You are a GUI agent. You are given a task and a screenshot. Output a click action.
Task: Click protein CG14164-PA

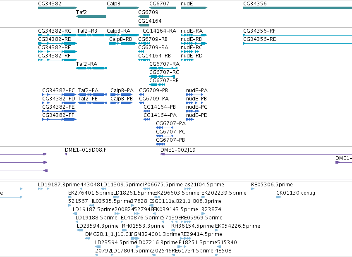tap(147, 119)
